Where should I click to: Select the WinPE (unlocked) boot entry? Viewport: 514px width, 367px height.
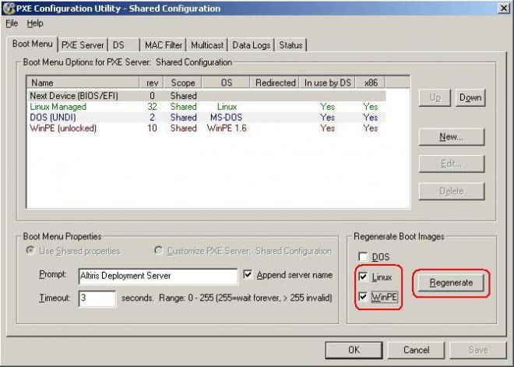click(206, 129)
